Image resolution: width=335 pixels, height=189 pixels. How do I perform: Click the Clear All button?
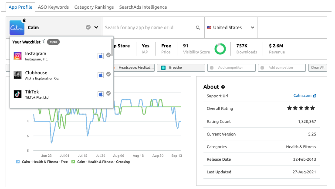318,67
